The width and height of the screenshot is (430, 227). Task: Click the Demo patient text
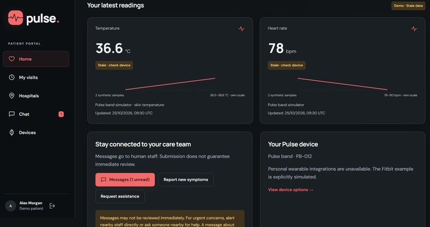pos(31,209)
